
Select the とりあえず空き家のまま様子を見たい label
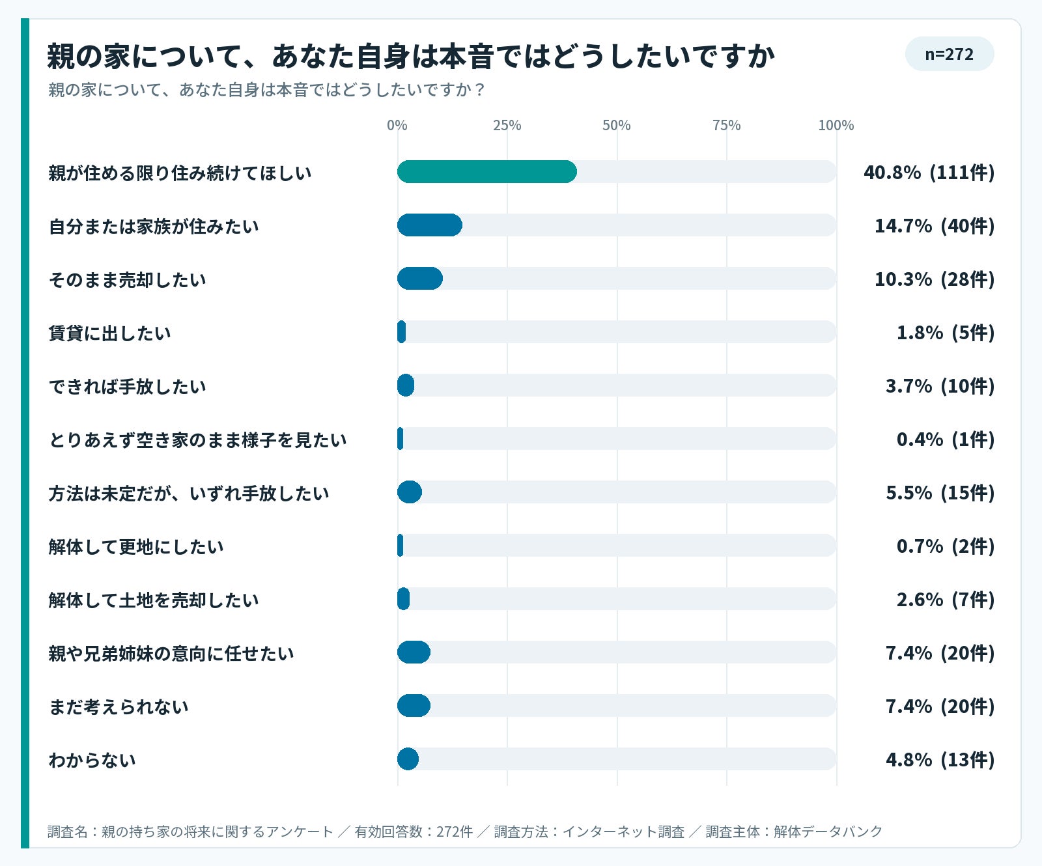pyautogui.click(x=198, y=440)
